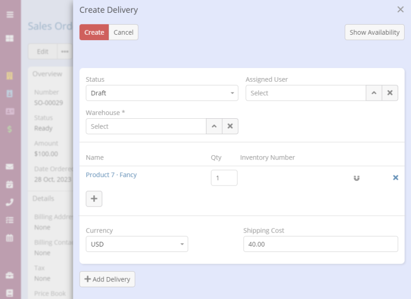The width and height of the screenshot is (411, 299).
Task: Open the Currency dropdown showing USD
Action: [x=136, y=244]
